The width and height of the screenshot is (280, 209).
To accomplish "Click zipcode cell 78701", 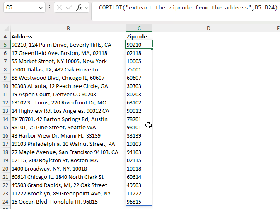I will click(139, 119).
